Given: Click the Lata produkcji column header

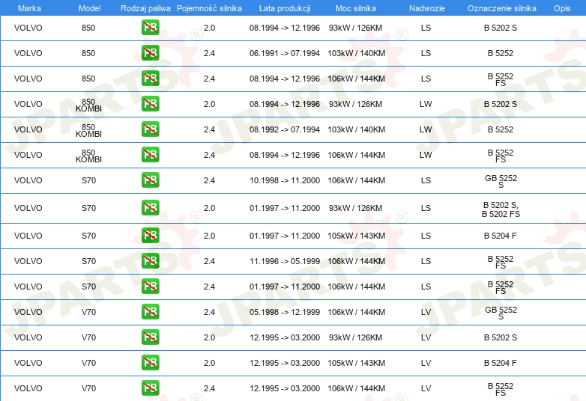Looking at the screenshot, I should [x=285, y=8].
